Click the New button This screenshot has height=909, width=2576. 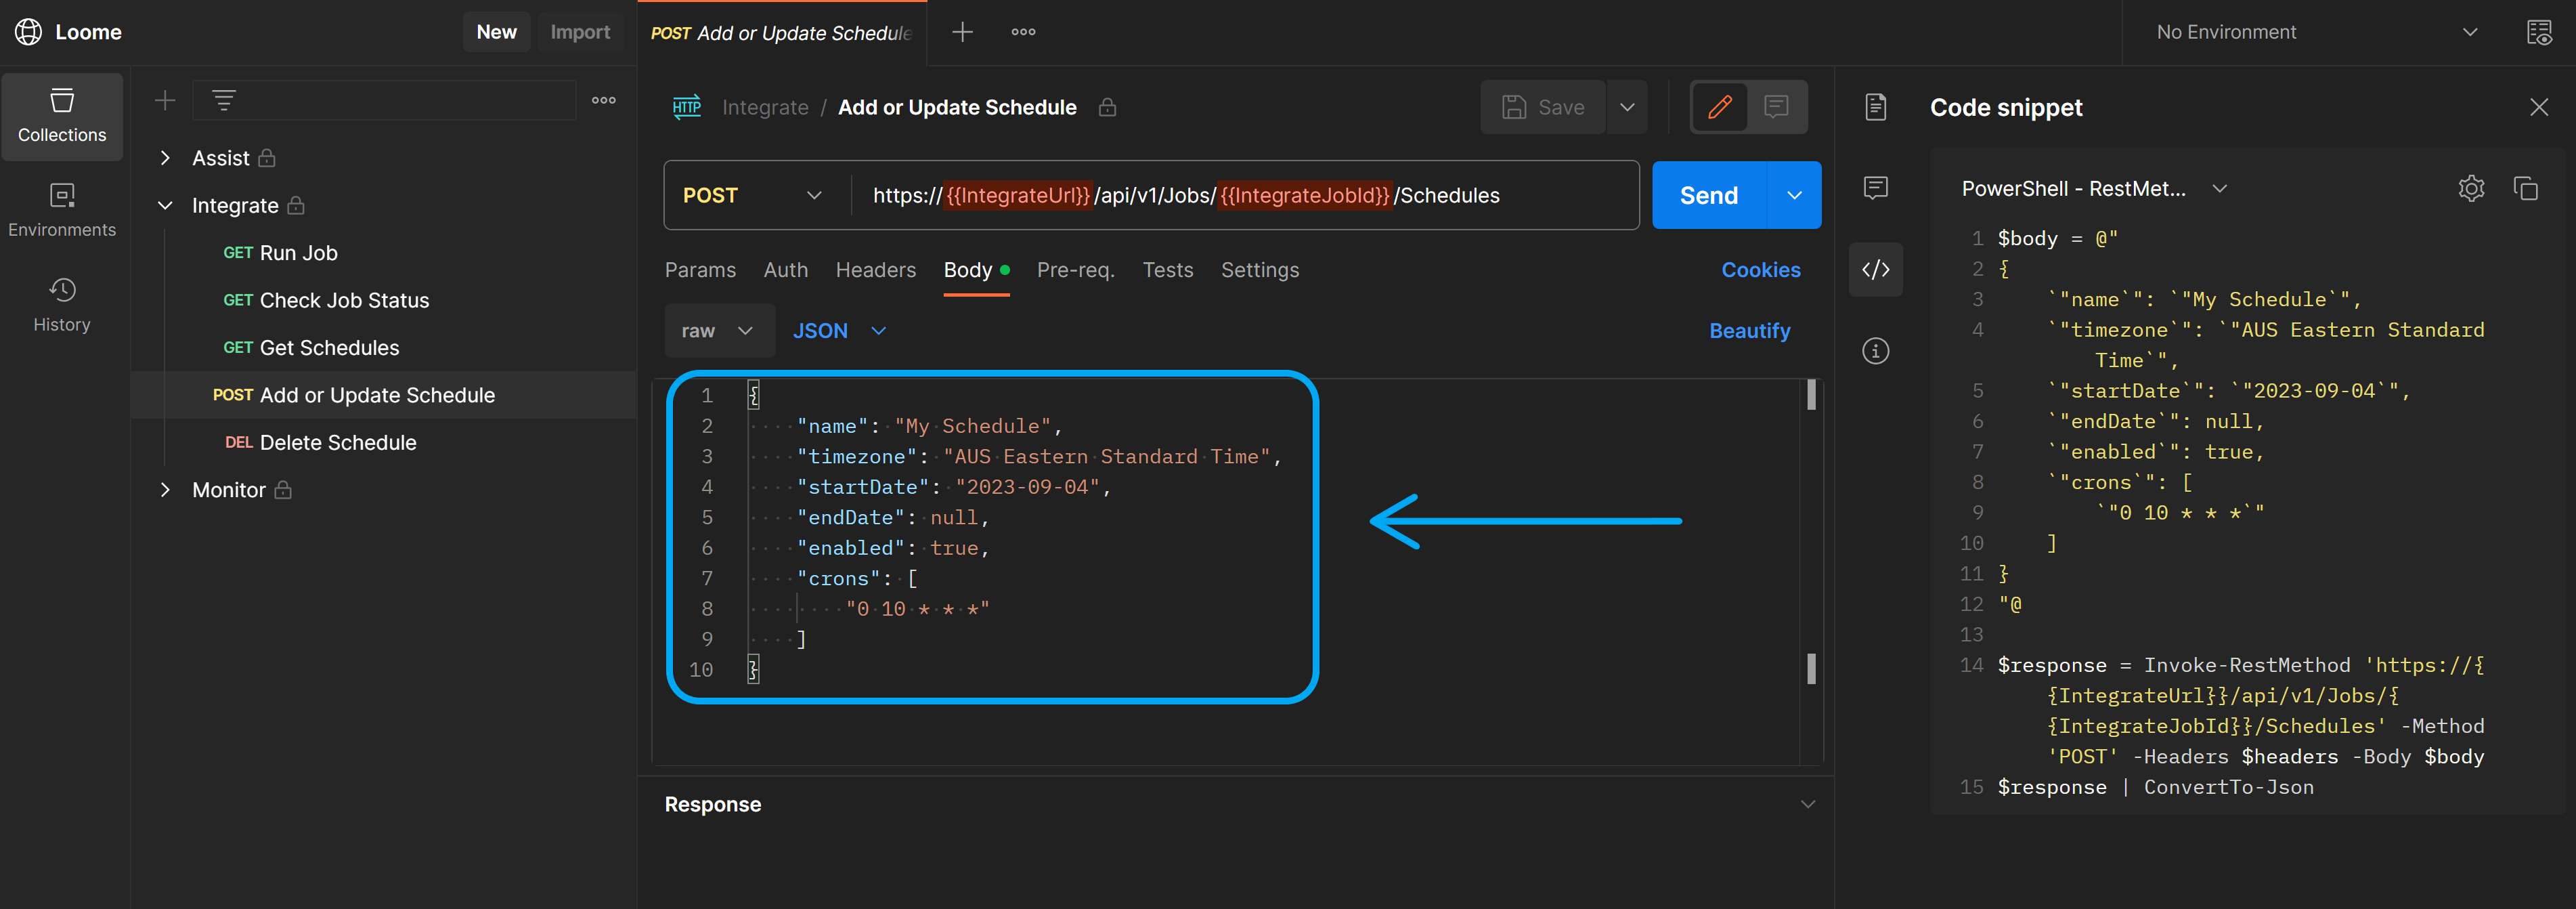(x=496, y=32)
